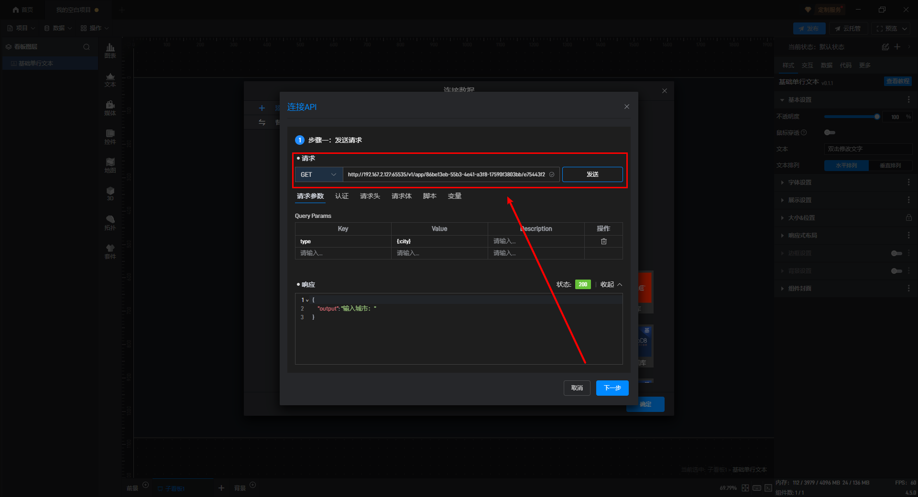Click the 发送 button to send request
Screen dimensions: 918x497
[x=592, y=174]
